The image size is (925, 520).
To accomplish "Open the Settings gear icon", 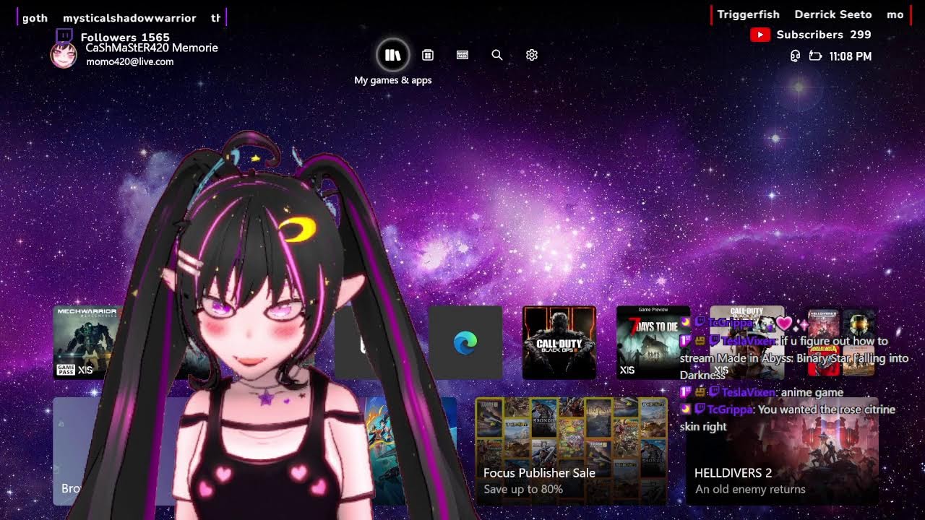I will tap(532, 55).
